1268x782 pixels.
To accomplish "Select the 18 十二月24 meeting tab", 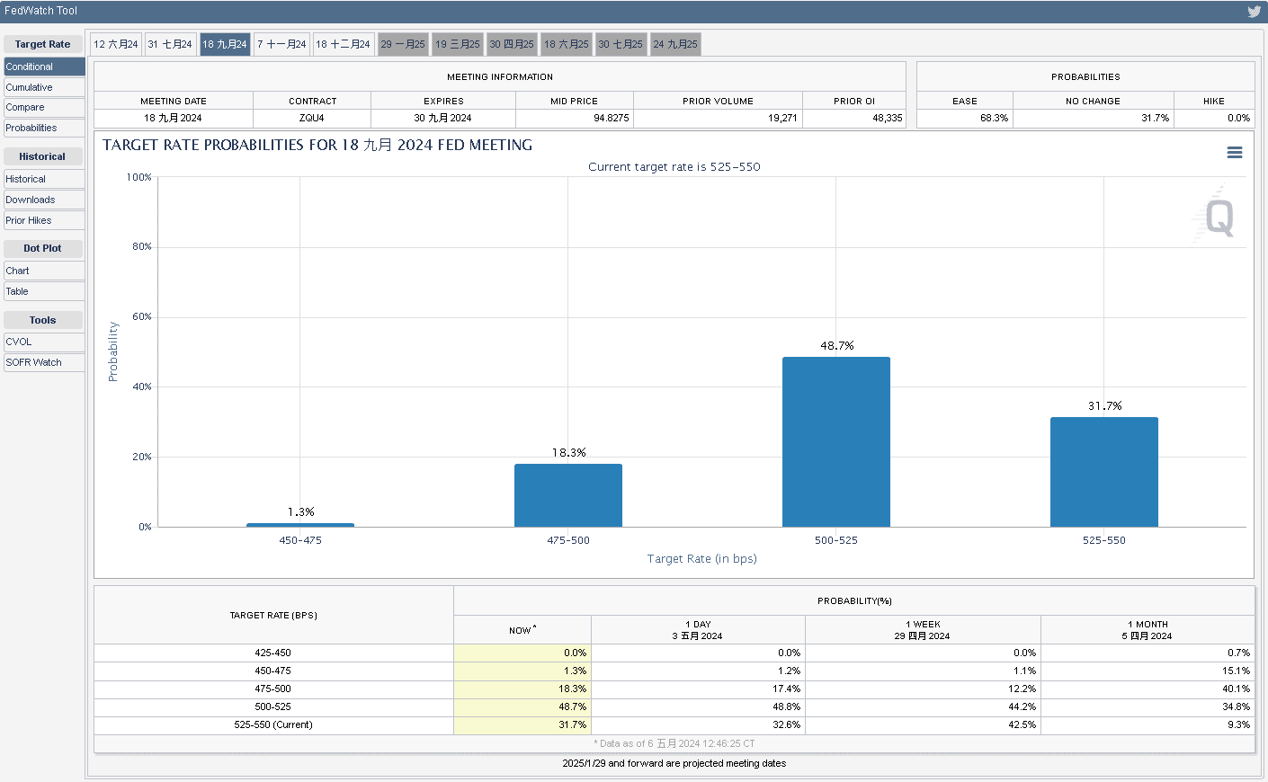I will coord(343,44).
